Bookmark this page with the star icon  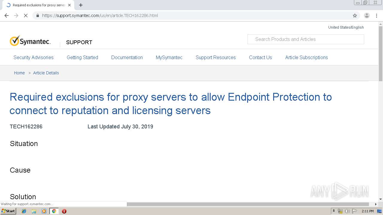355,16
